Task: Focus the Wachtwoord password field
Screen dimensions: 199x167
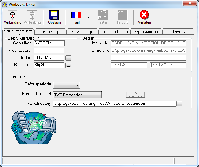Action: pos(49,50)
